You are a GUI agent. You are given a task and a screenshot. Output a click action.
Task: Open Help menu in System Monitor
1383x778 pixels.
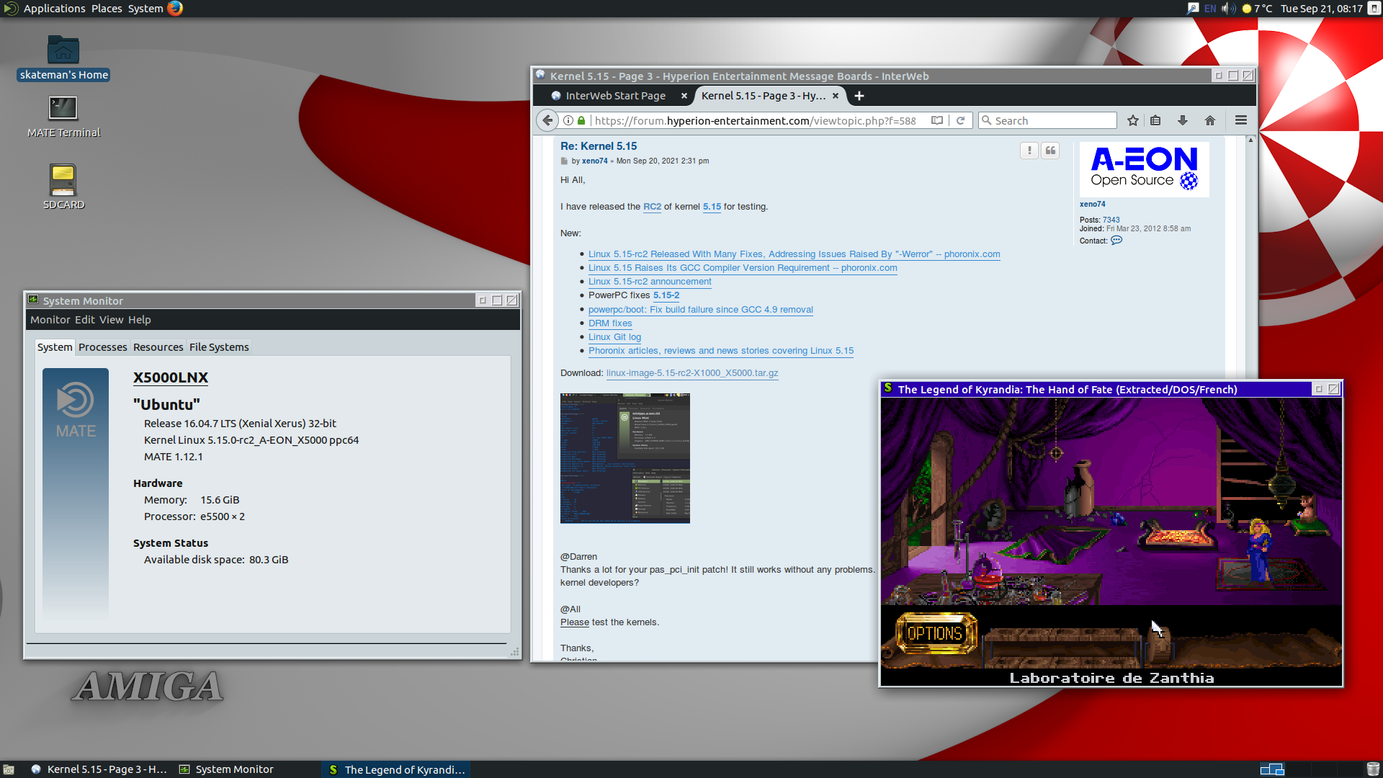point(140,320)
